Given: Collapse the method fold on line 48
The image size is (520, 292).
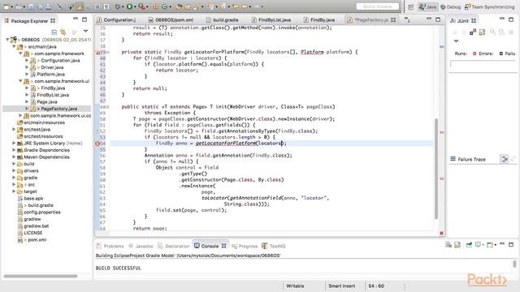Looking at the screenshot, I should pos(108,106).
